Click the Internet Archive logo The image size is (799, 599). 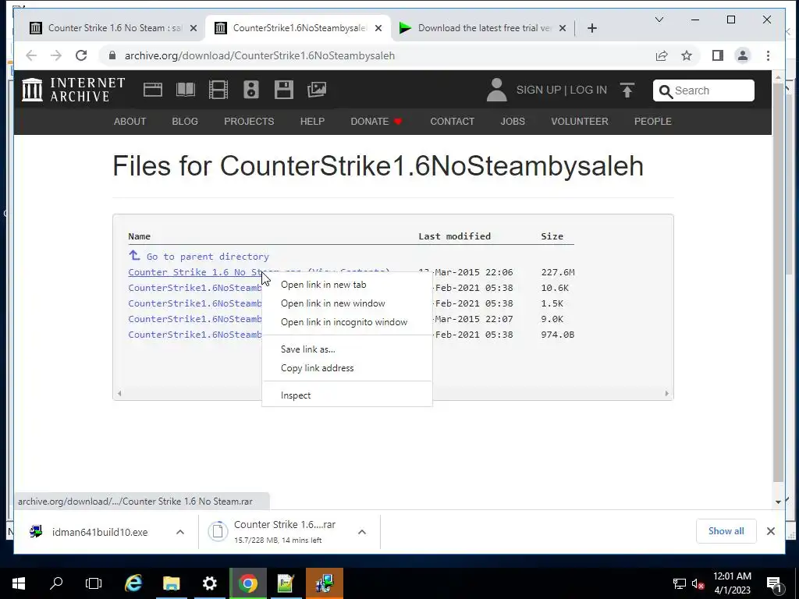(x=73, y=90)
